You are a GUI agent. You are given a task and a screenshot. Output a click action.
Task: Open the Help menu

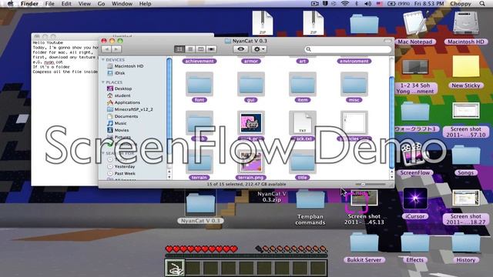[146, 4]
